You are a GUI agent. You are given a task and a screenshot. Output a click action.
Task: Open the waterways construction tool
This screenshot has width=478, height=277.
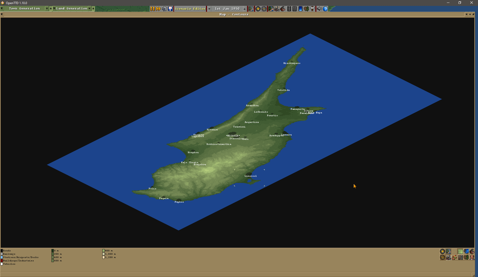pos(300,9)
